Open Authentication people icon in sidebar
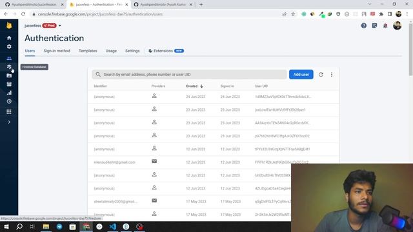The height and width of the screenshot is (232, 413). pos(9,58)
